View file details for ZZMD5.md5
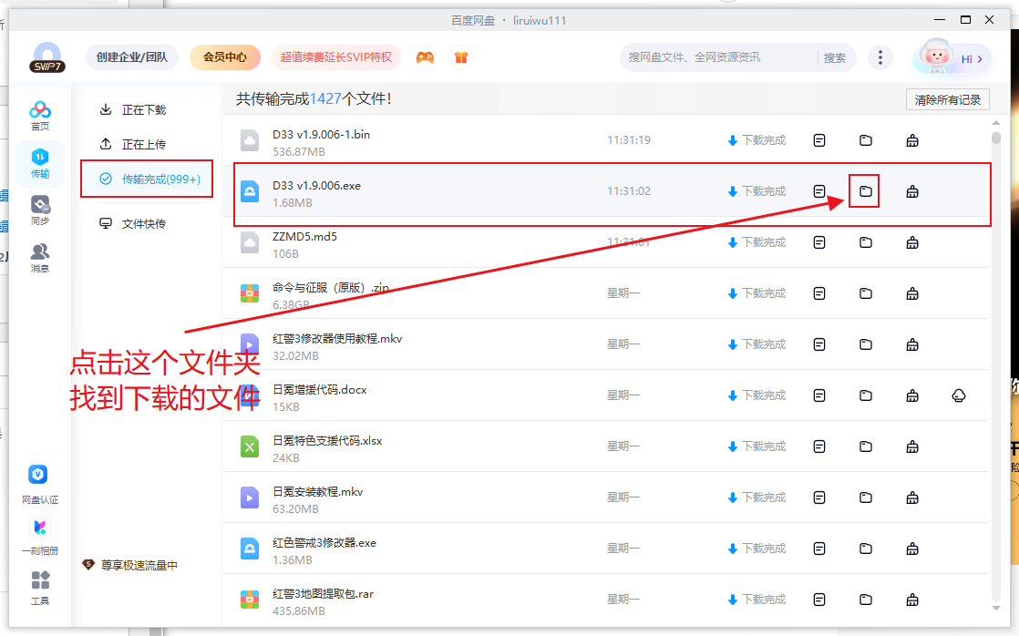The height and width of the screenshot is (636, 1019). pos(818,242)
